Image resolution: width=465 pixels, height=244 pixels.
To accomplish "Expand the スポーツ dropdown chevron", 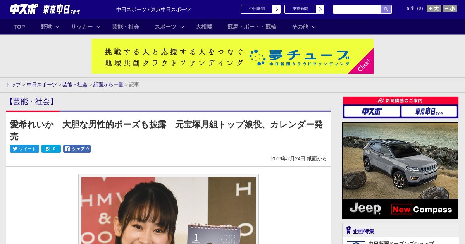I will coord(182,27).
